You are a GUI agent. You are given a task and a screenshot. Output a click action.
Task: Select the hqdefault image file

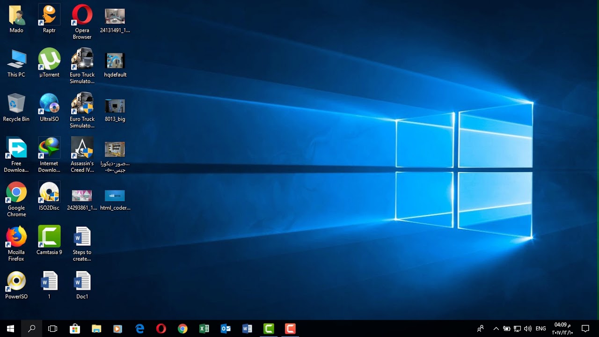pyautogui.click(x=115, y=61)
